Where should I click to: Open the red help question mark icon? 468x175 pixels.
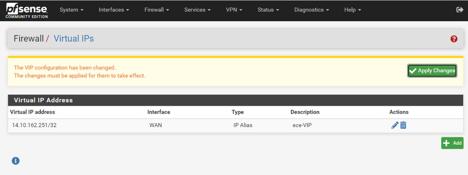click(x=454, y=39)
